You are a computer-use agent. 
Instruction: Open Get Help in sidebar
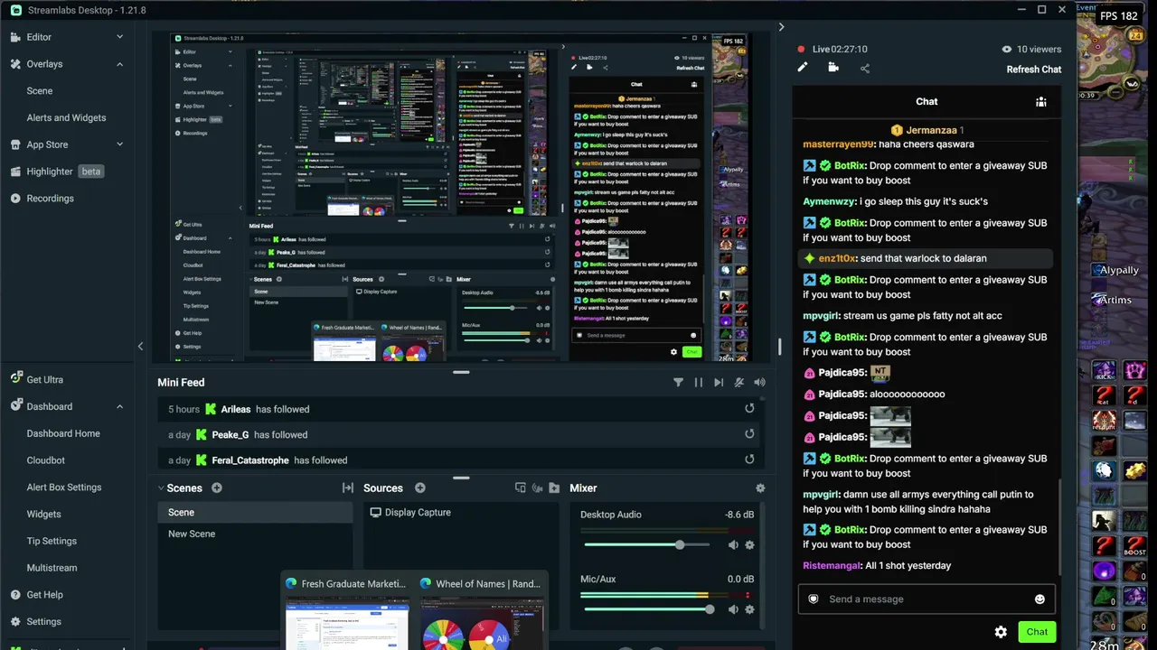click(44, 595)
